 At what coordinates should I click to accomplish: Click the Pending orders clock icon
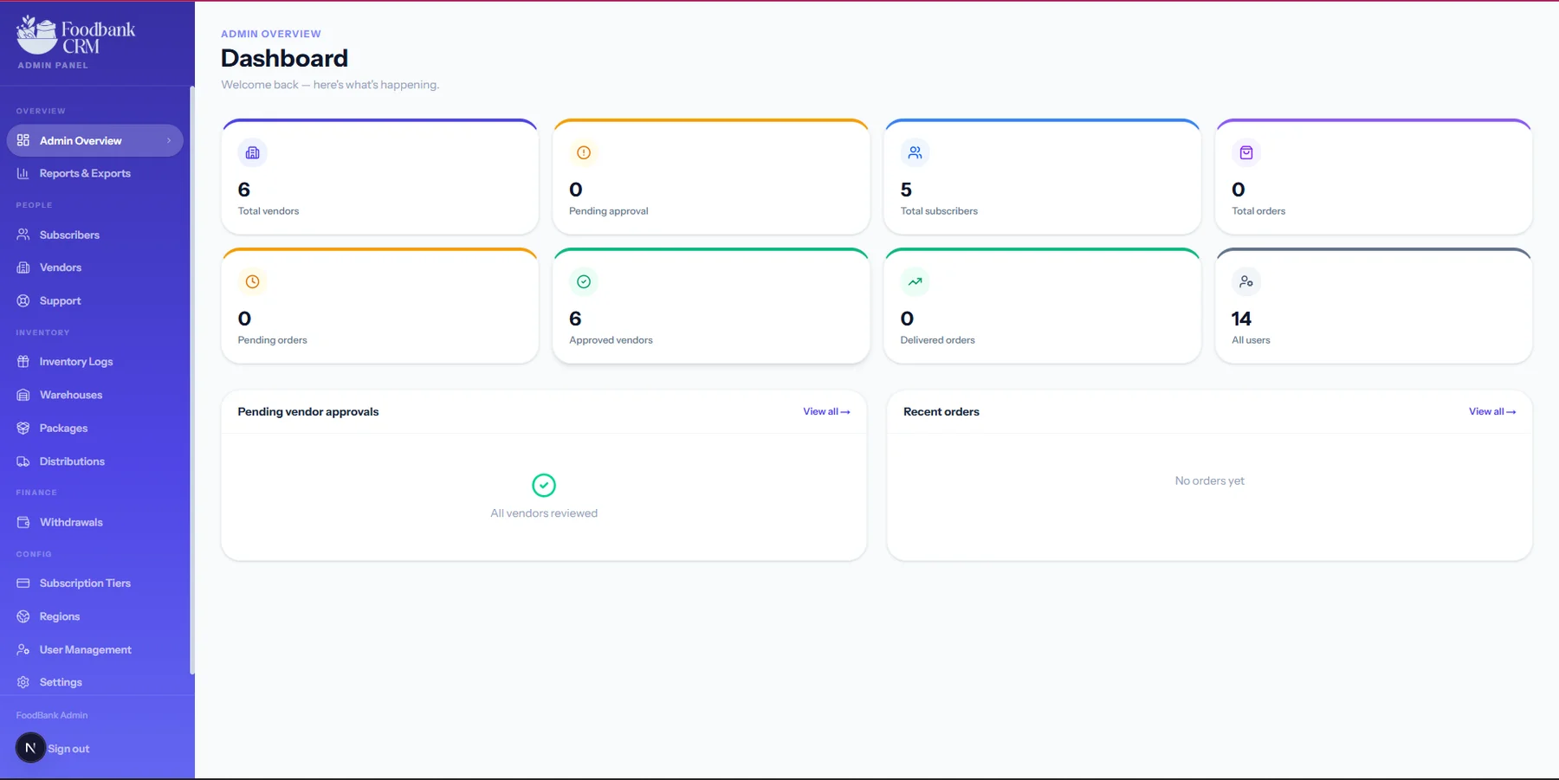point(252,282)
